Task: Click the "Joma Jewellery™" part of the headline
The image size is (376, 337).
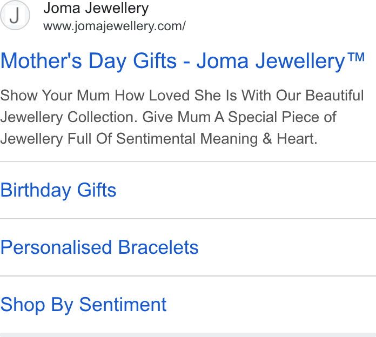Action: (281, 61)
